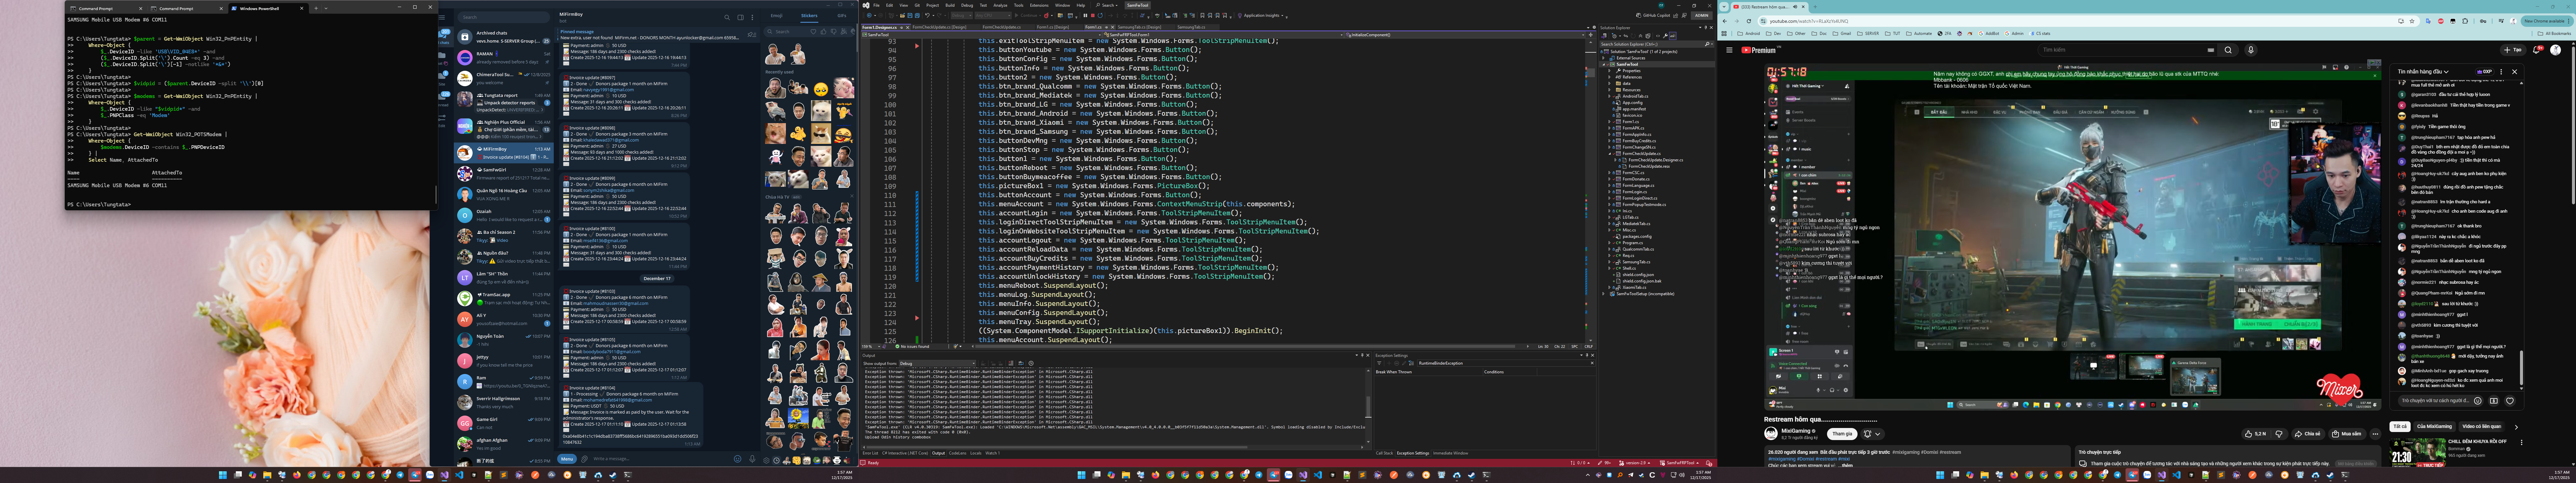Open more actions beside Mua sắm

point(2375,434)
